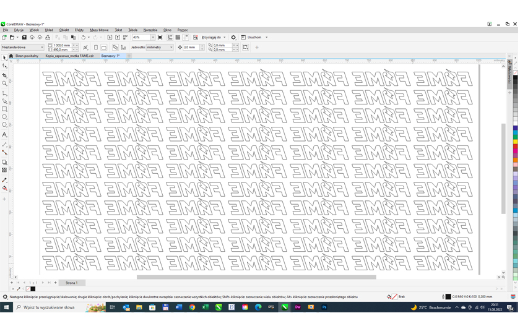Viewport: 520px width, 334px height.
Task: Choose the Rectangle tool
Action: pos(4,109)
